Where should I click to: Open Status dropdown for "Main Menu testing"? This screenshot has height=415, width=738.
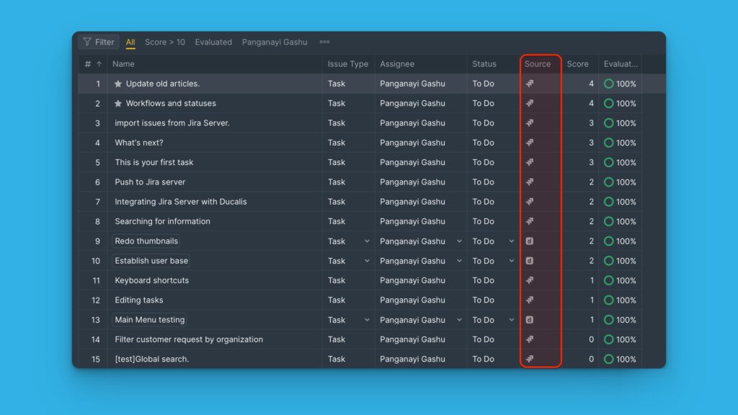pos(512,320)
